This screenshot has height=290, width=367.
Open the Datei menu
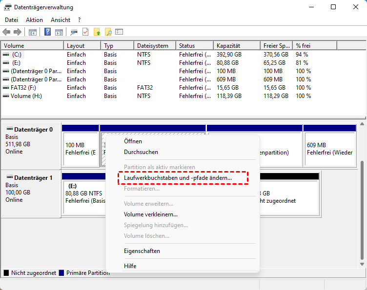pyautogui.click(x=12, y=20)
